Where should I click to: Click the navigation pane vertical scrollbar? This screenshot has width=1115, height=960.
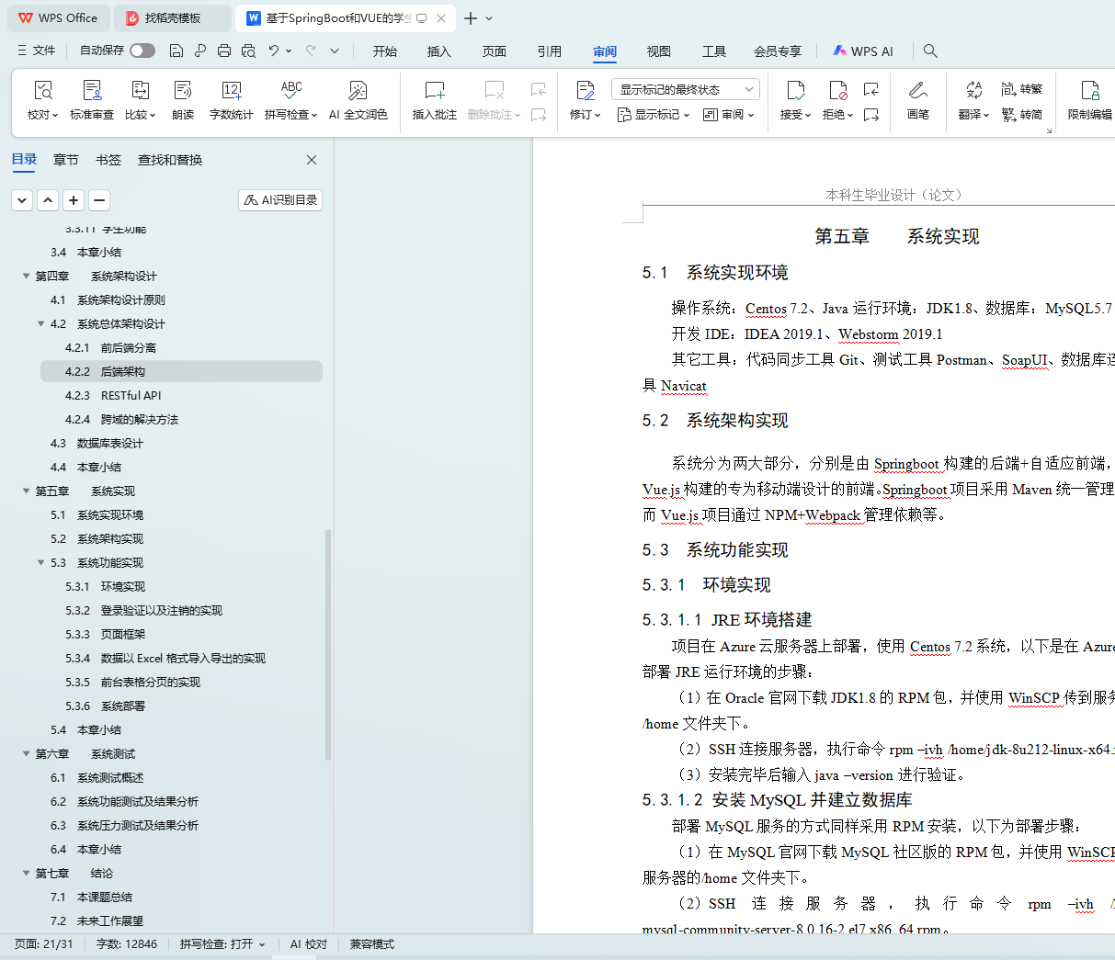click(x=328, y=643)
